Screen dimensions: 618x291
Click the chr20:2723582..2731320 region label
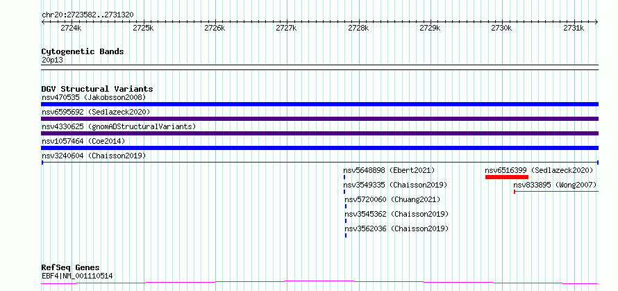point(87,15)
